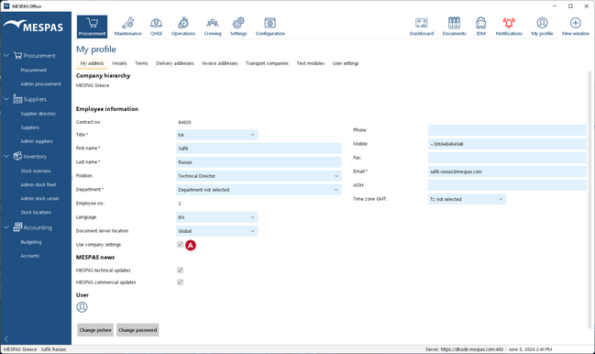The image size is (595, 354).
Task: Collapse the Procurement sidebar section
Action: pyautogui.click(x=6, y=55)
